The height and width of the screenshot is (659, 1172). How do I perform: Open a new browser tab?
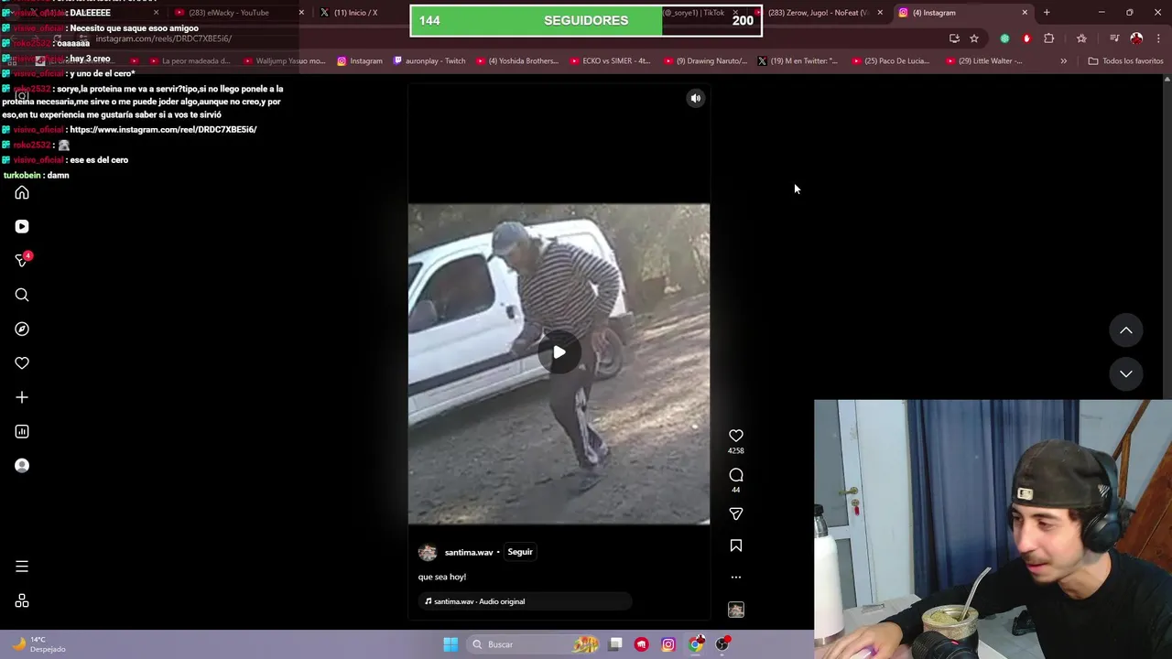click(x=1047, y=13)
